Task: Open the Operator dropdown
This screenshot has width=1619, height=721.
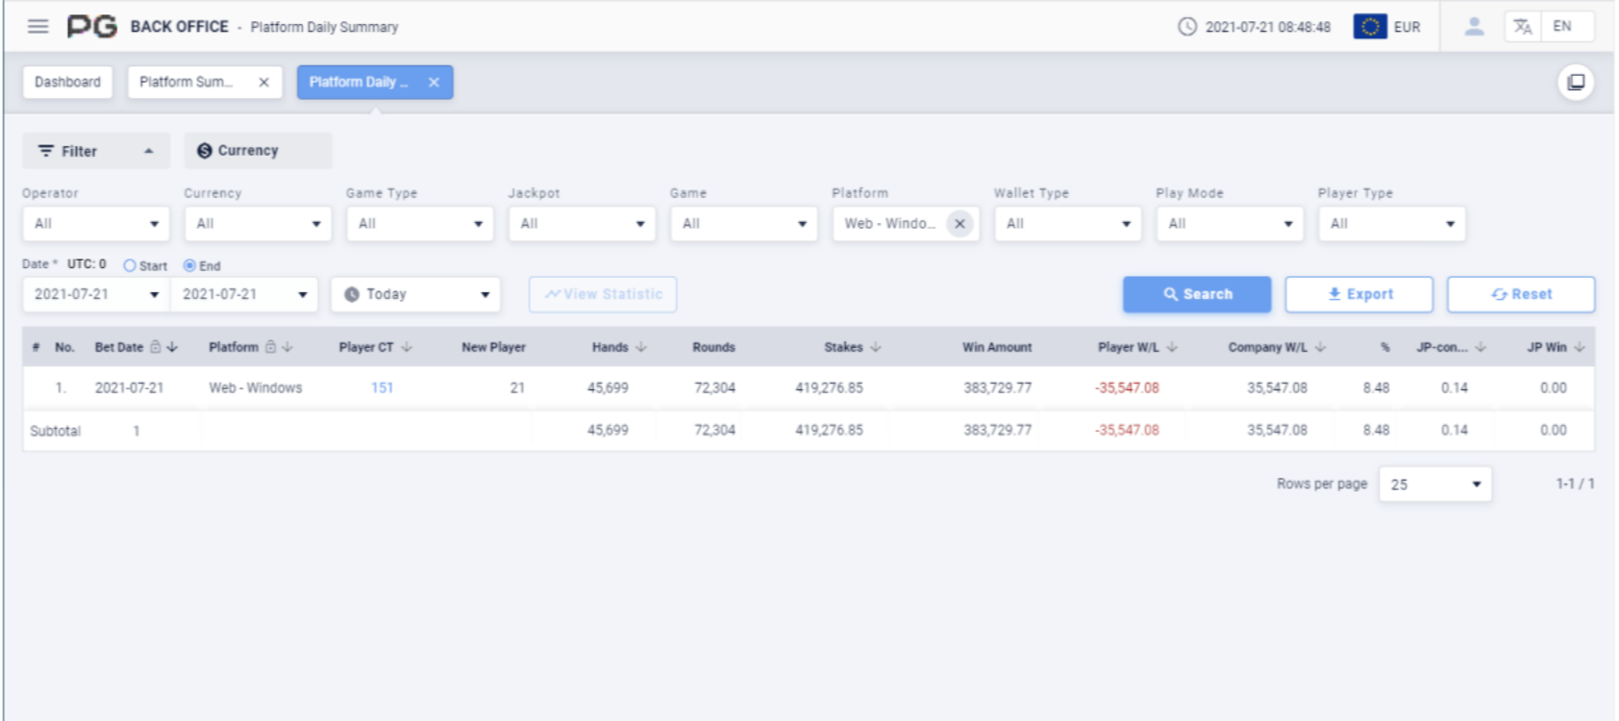Action: [x=96, y=224]
